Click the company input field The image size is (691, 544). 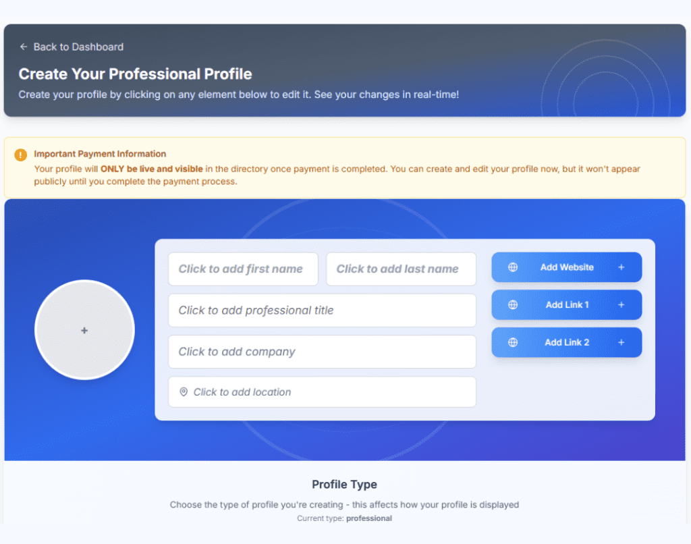322,352
